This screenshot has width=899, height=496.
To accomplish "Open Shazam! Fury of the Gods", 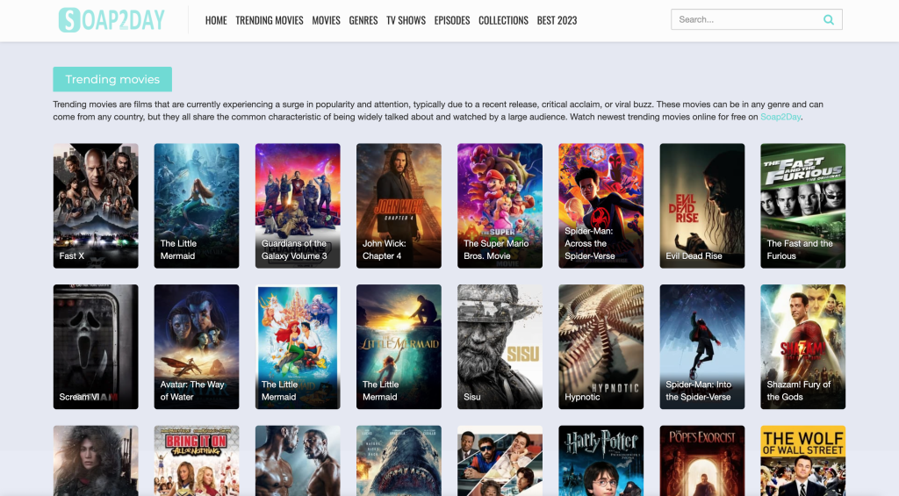I will (x=802, y=346).
